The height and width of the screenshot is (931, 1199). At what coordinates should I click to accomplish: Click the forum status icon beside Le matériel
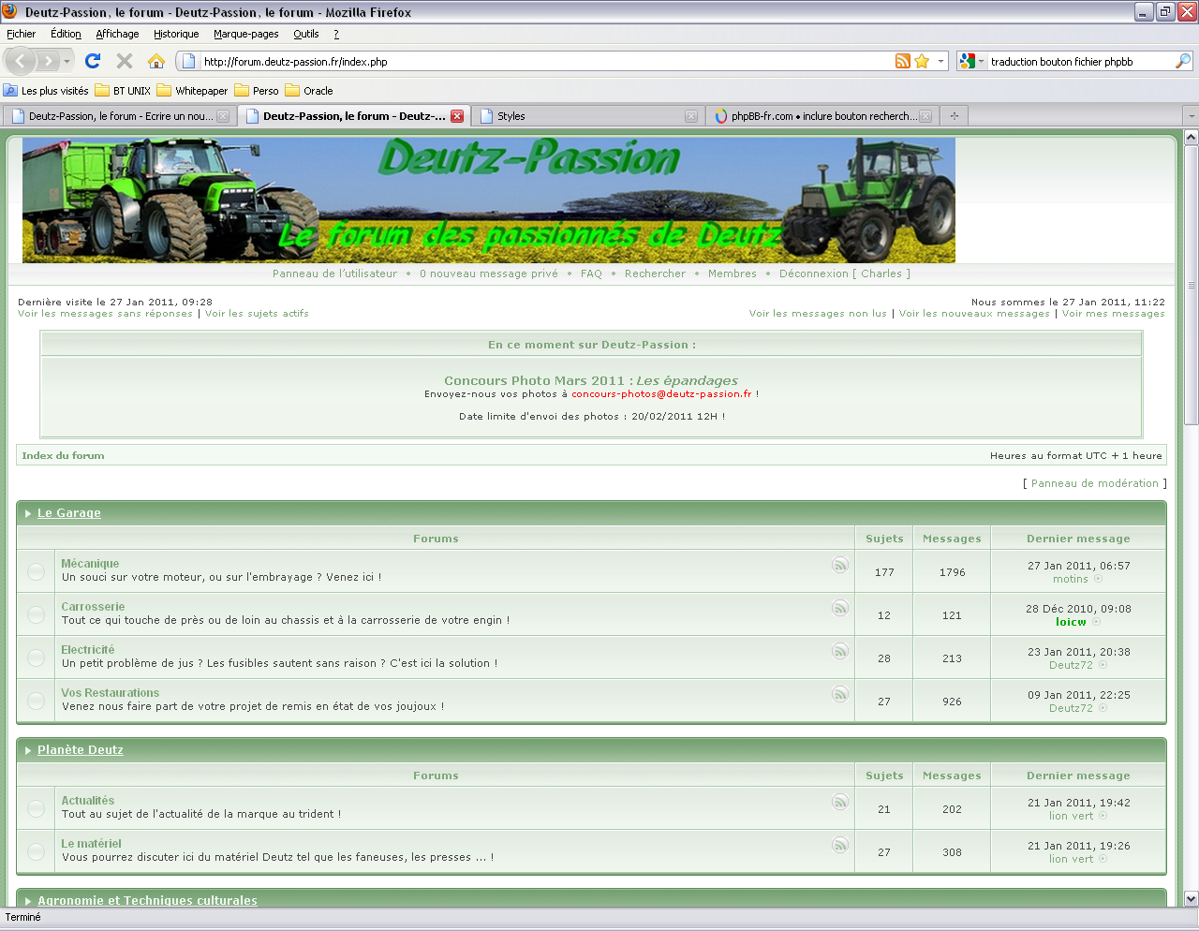click(x=36, y=851)
